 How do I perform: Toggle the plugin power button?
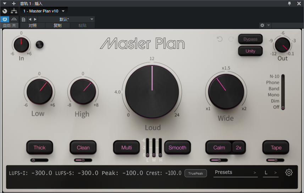coord(5,19)
